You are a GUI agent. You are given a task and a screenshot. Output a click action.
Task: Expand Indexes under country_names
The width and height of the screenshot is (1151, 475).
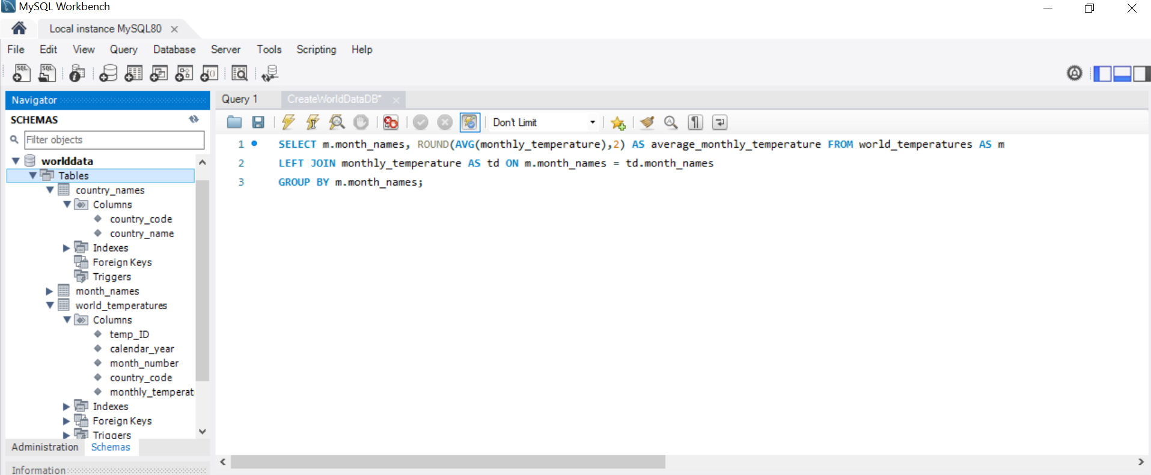pos(67,247)
